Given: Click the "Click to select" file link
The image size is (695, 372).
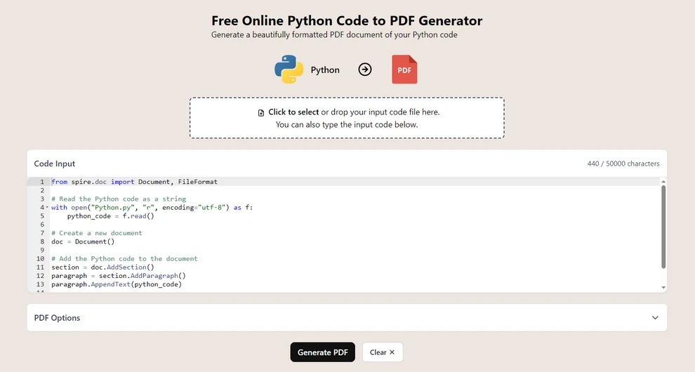Looking at the screenshot, I should click(293, 112).
